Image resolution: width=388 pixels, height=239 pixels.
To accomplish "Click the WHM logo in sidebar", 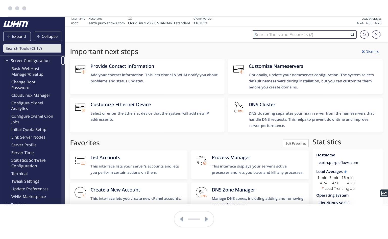I will [x=16, y=24].
